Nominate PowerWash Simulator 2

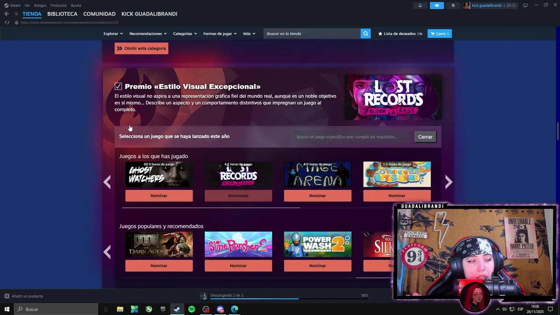(x=318, y=266)
